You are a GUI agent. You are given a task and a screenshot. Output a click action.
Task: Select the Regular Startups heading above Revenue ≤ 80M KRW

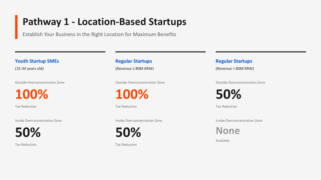[133, 61]
